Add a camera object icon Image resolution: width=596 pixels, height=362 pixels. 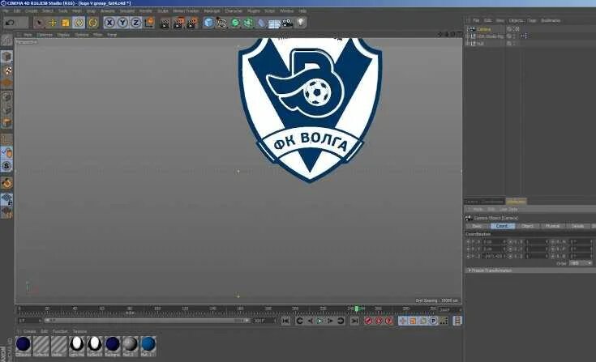[287, 23]
